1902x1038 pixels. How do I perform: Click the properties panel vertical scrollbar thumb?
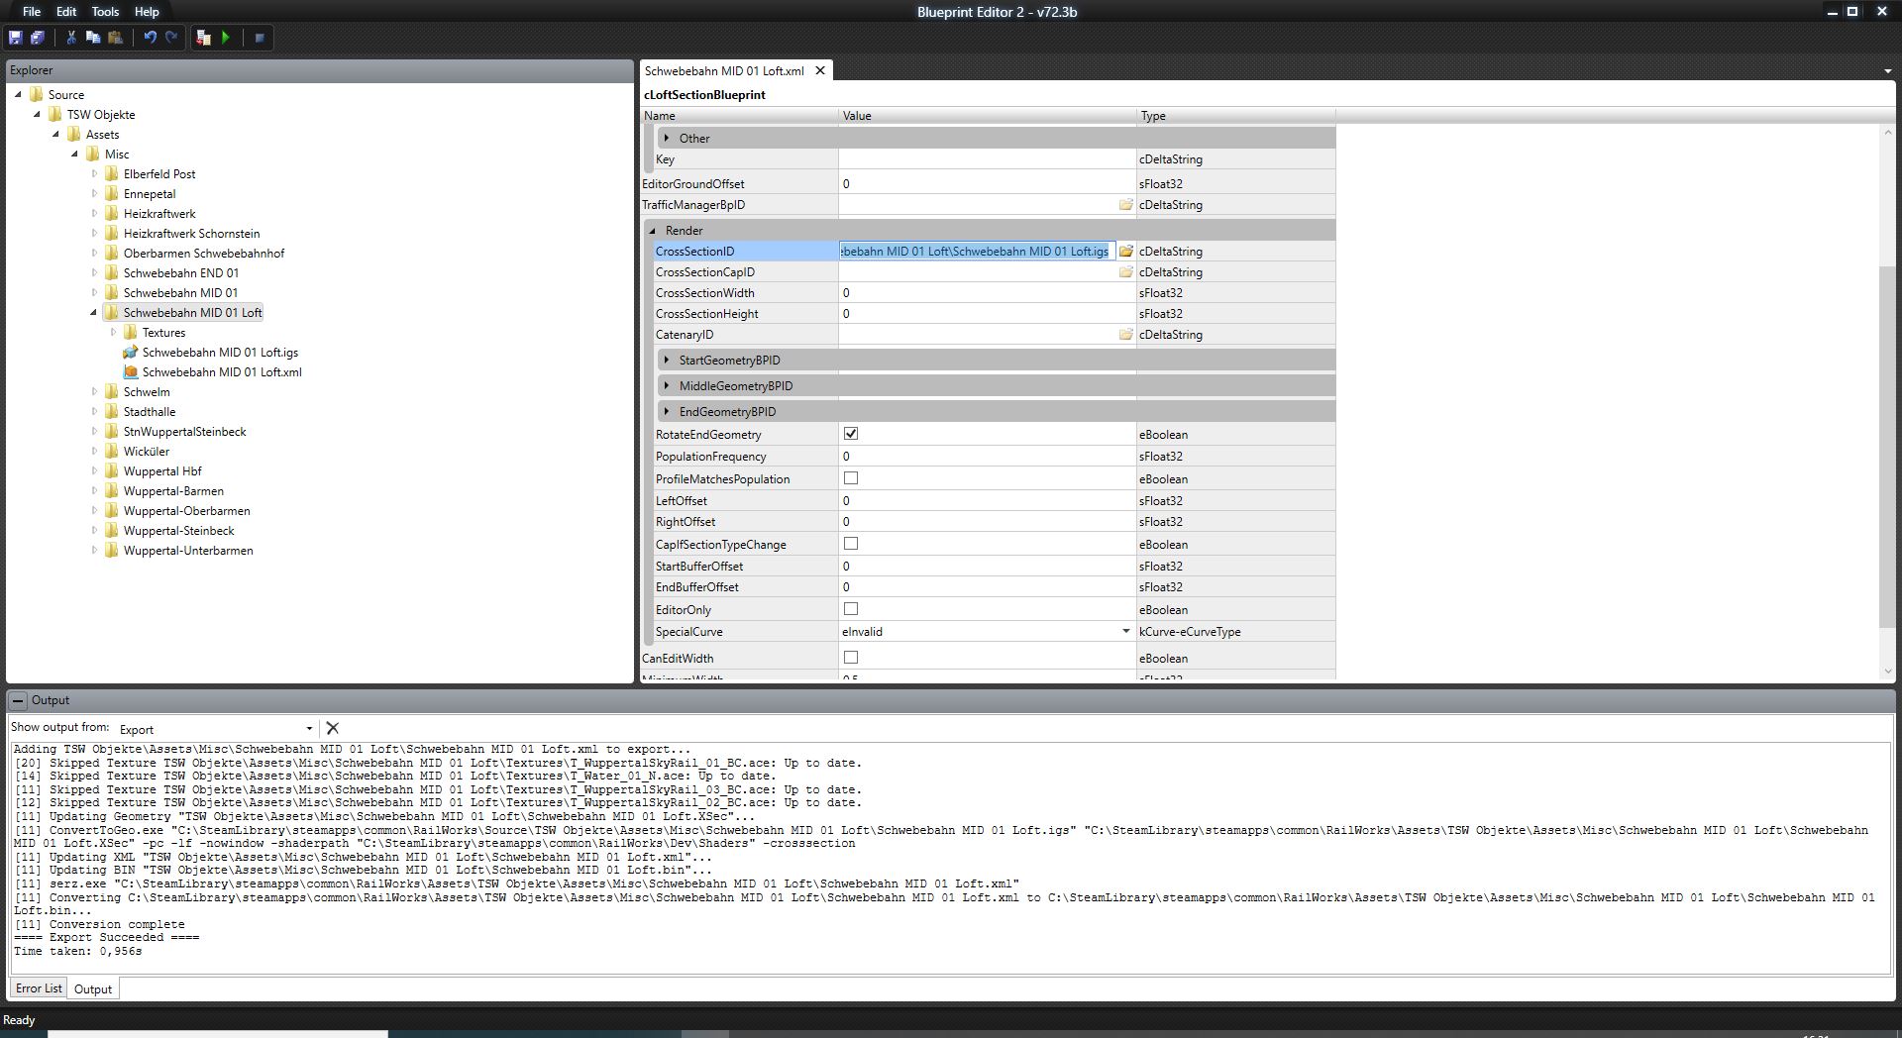tap(1886, 446)
